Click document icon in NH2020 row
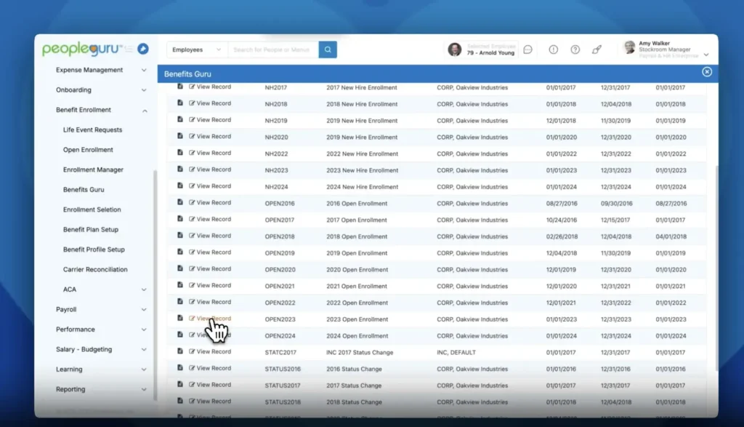This screenshot has height=427, width=744. point(180,136)
